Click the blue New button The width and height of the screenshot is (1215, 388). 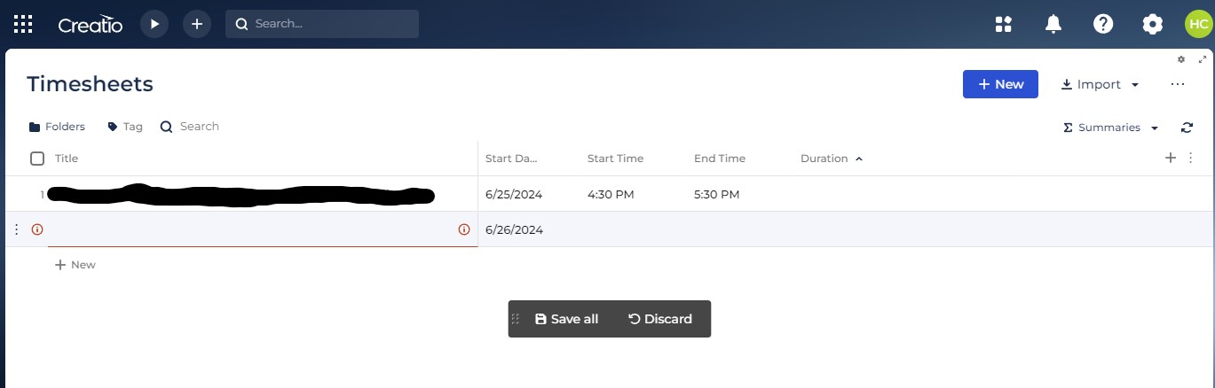coord(1000,84)
